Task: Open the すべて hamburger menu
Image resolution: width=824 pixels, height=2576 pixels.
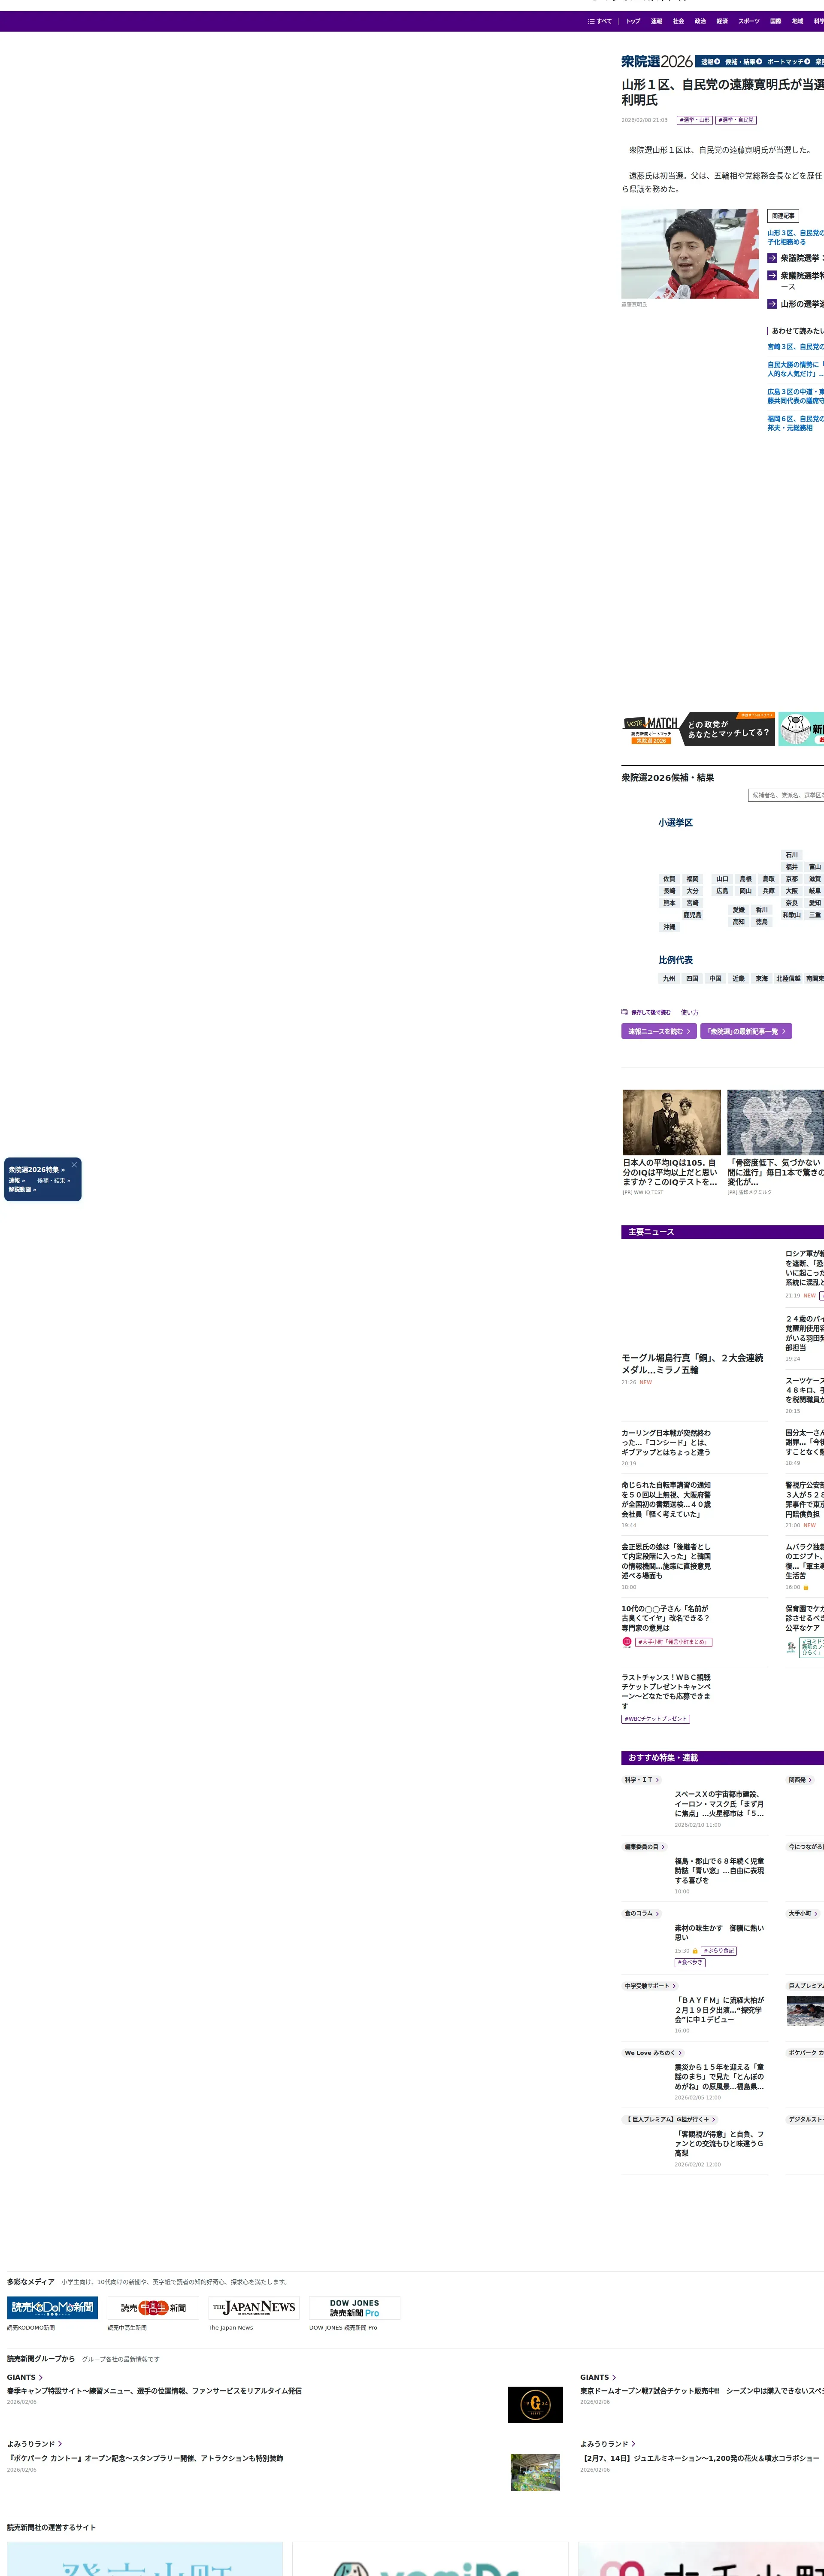Action: (x=600, y=21)
